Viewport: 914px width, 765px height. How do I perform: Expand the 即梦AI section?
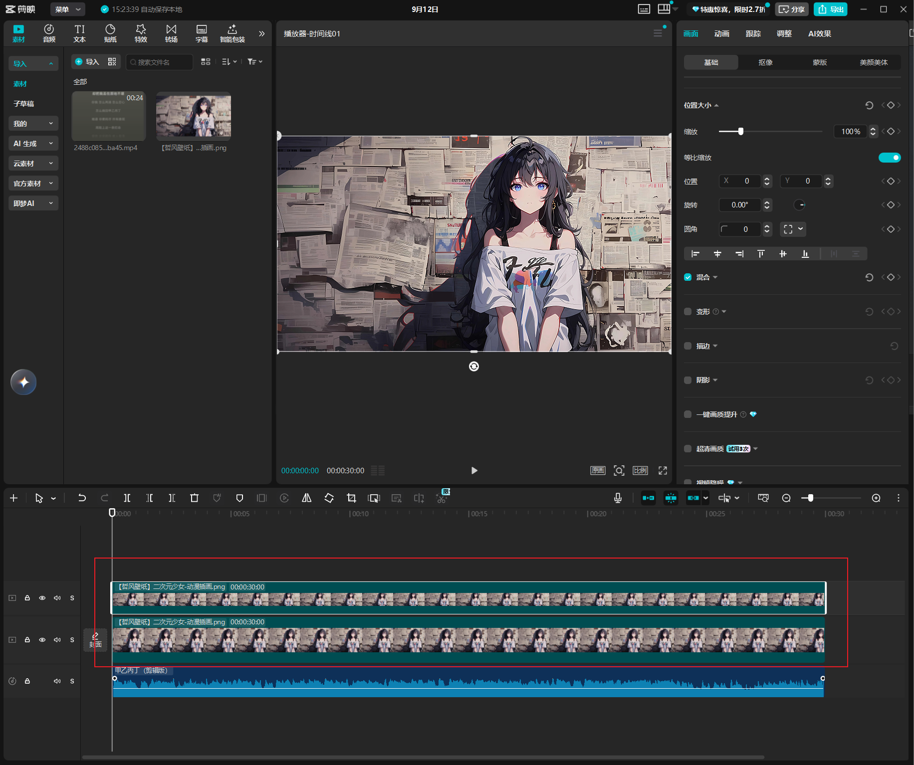[x=33, y=203]
